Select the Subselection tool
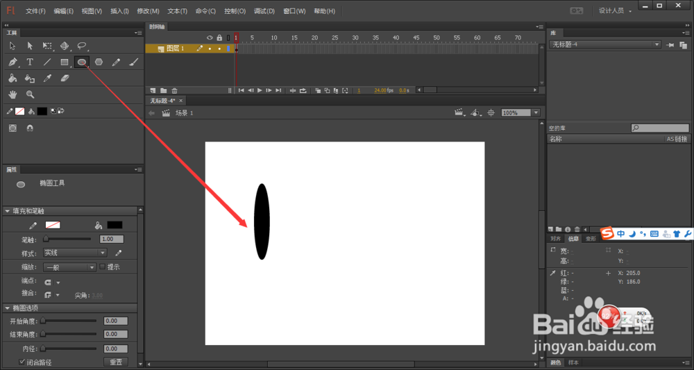 coord(30,46)
